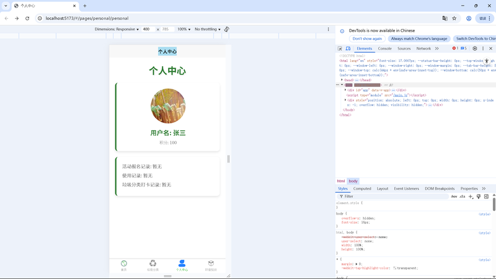Viewport: 496px width, 279px height.
Task: Open the Properties tab
Action: (469, 188)
